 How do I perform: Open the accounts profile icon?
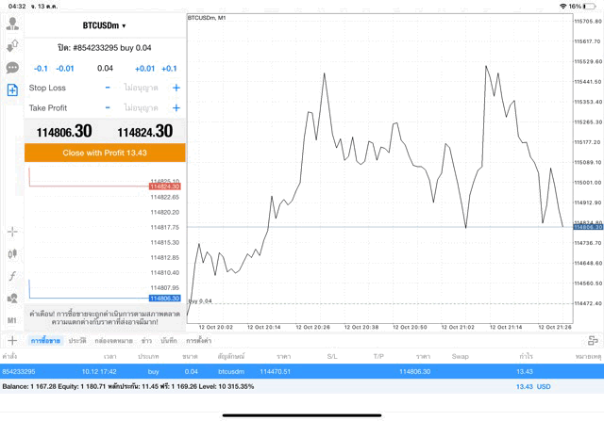tap(12, 23)
